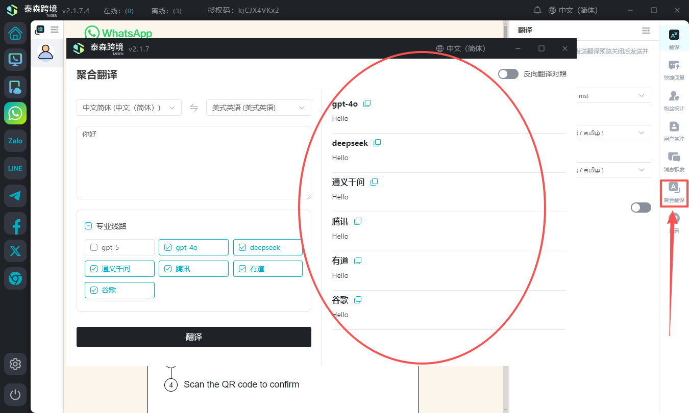Uncheck the 谷歌 translation engine
Screen dimensions: 689x413
(94, 290)
